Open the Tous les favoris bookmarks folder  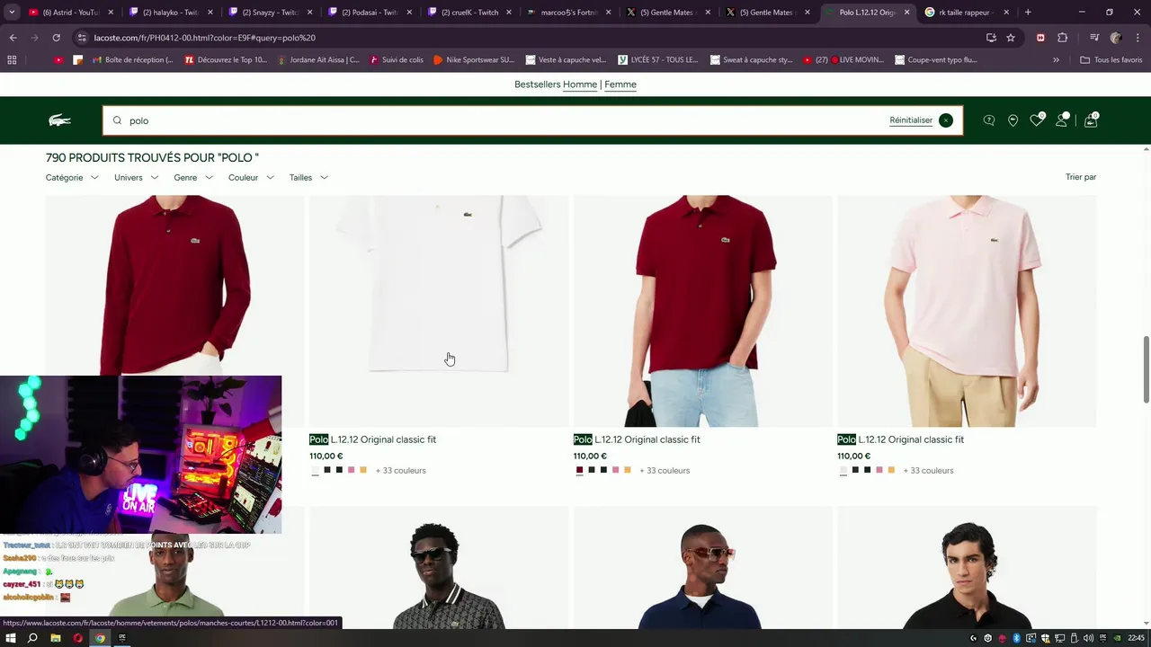(x=1111, y=60)
